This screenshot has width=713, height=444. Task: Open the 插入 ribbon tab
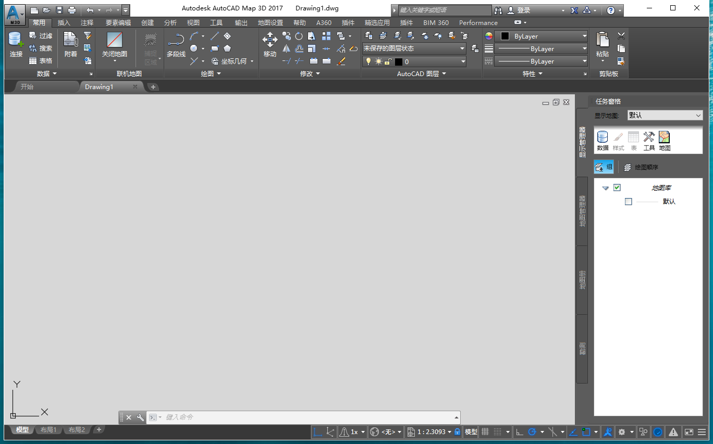64,23
